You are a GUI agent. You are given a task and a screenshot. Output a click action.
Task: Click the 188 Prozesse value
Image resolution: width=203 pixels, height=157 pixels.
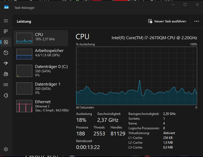(x=80, y=134)
